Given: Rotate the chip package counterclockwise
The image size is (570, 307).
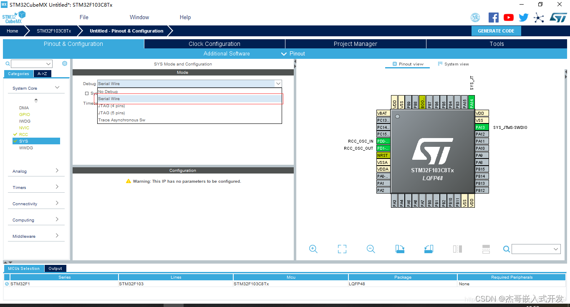Looking at the screenshot, I should 428,249.
